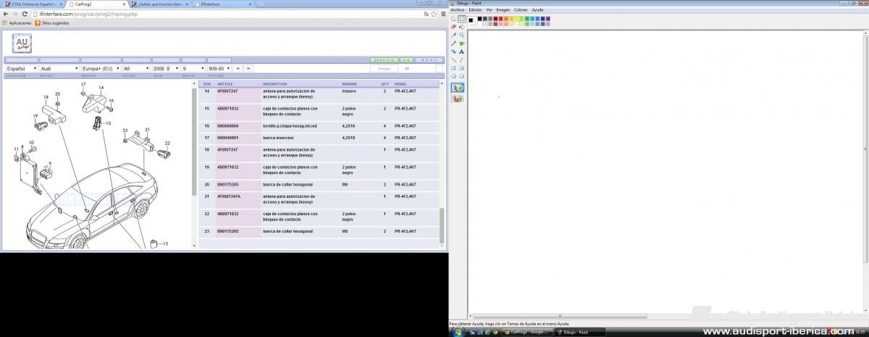Select the Text tool in Paint
The width and height of the screenshot is (869, 337).
(x=462, y=51)
